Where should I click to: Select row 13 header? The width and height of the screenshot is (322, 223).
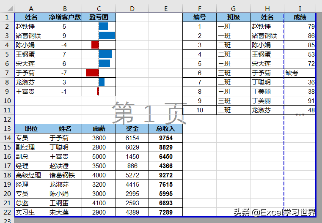pyautogui.click(x=7, y=129)
